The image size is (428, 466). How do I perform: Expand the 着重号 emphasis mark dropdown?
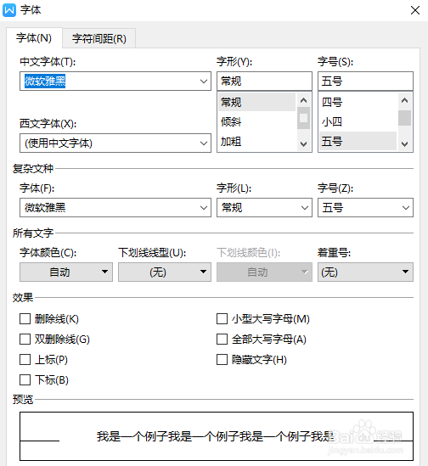tap(365, 272)
